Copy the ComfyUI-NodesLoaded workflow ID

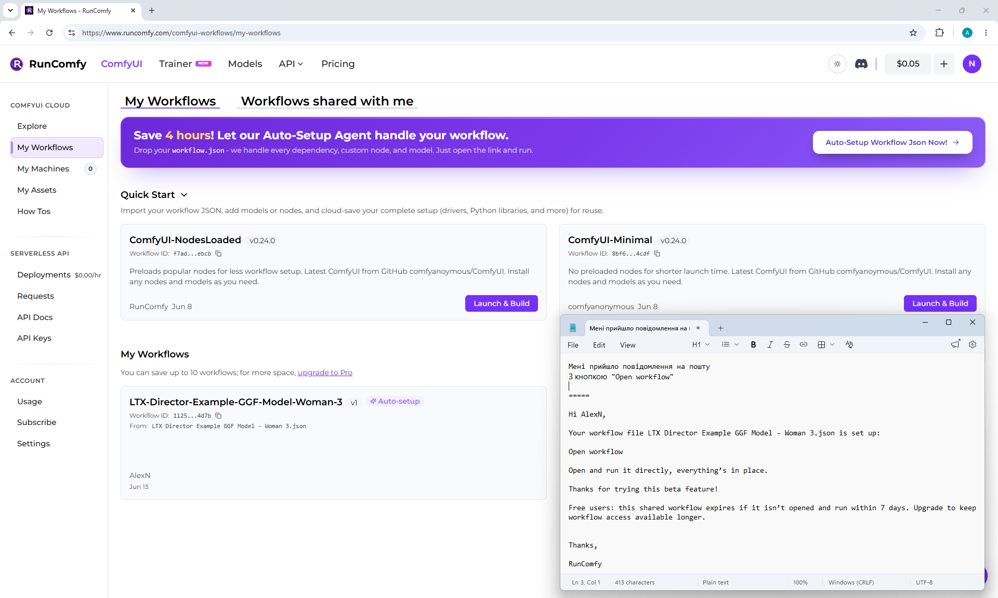pyautogui.click(x=219, y=254)
